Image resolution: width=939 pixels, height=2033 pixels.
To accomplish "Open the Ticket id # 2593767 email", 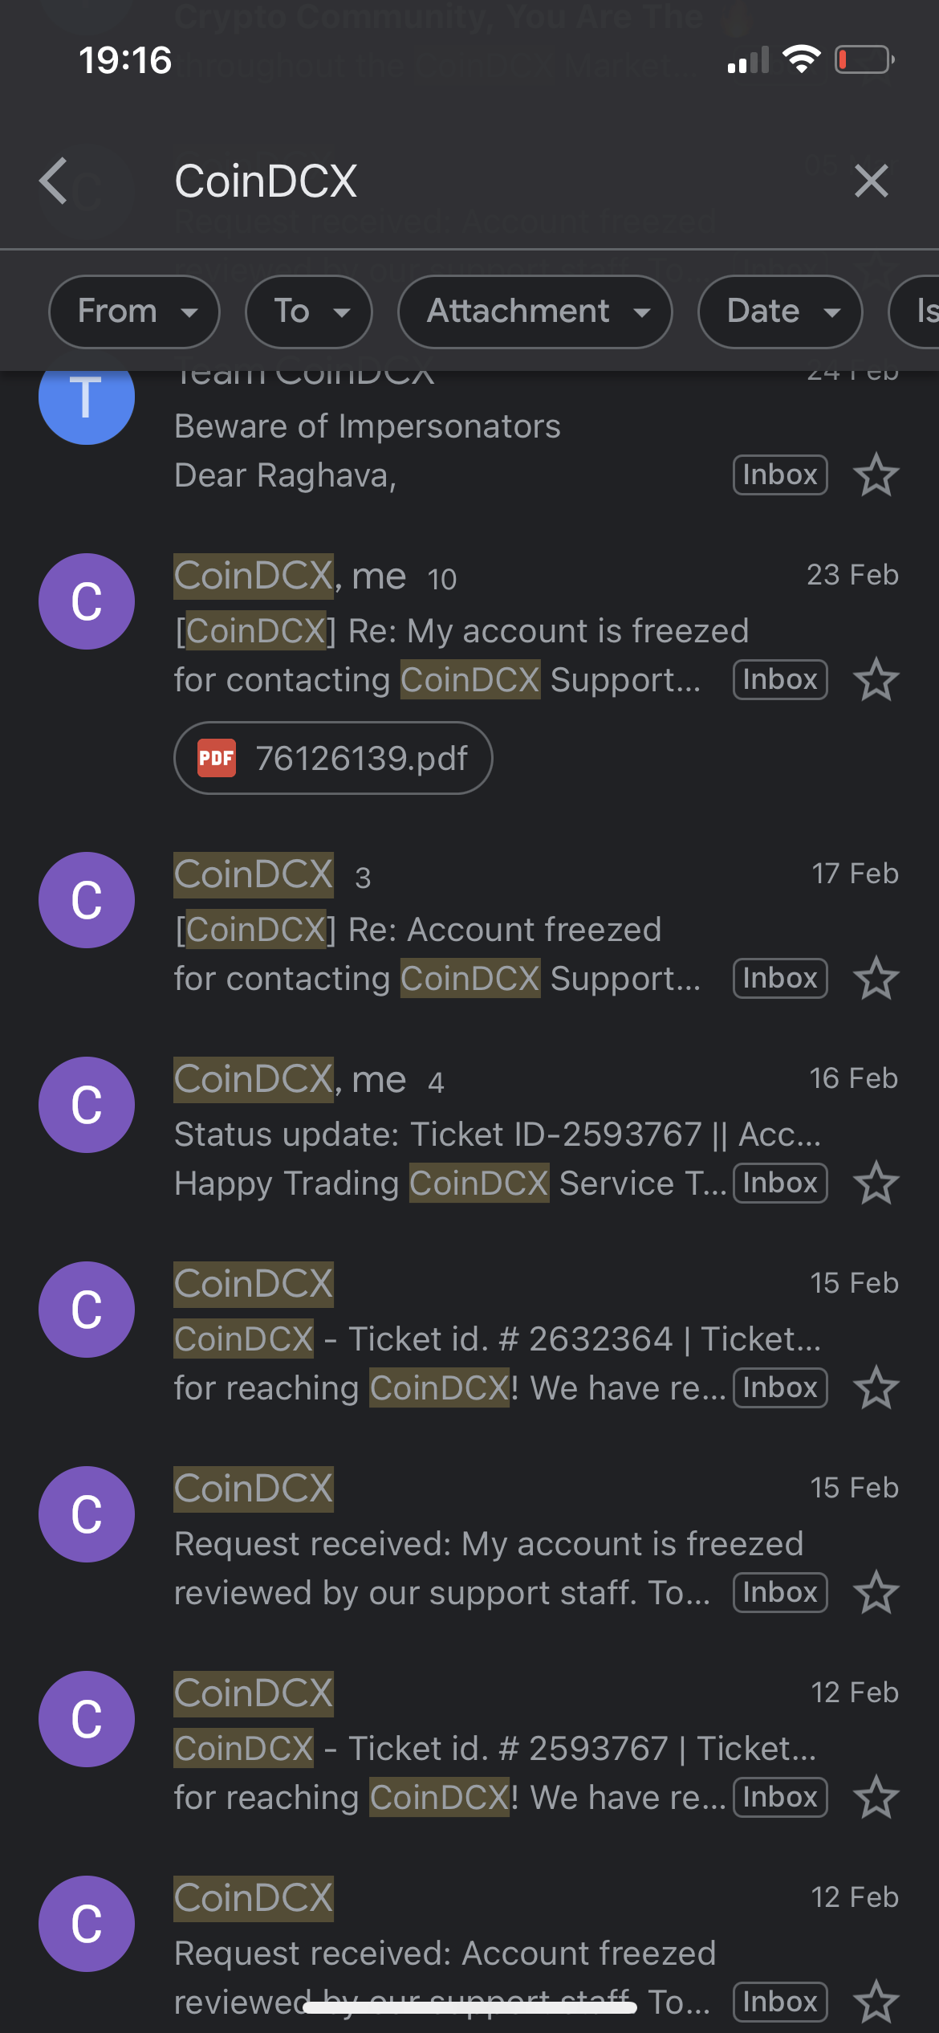I will [498, 1748].
